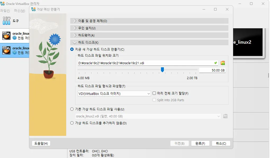The image size is (271, 158).
Task: Open the 파일 menu in VirtualBox Manager
Action: coord(5,11)
